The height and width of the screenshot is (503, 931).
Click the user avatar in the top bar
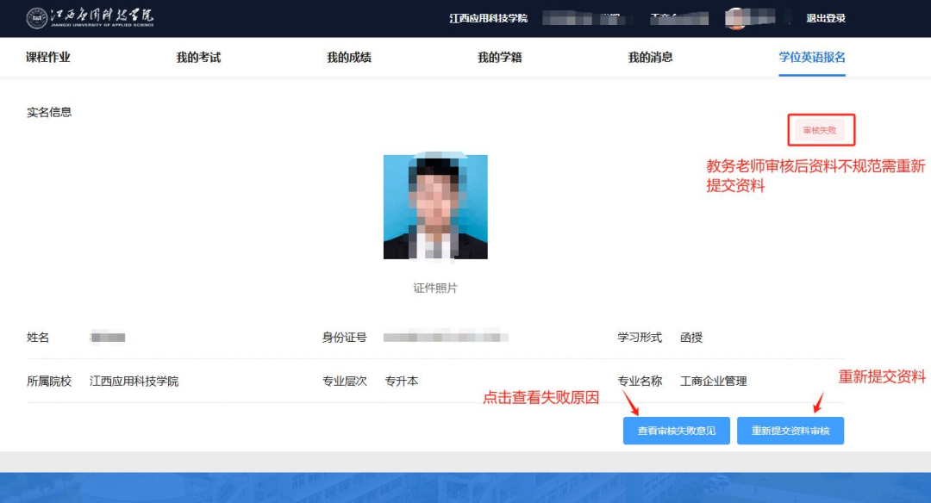tap(737, 18)
